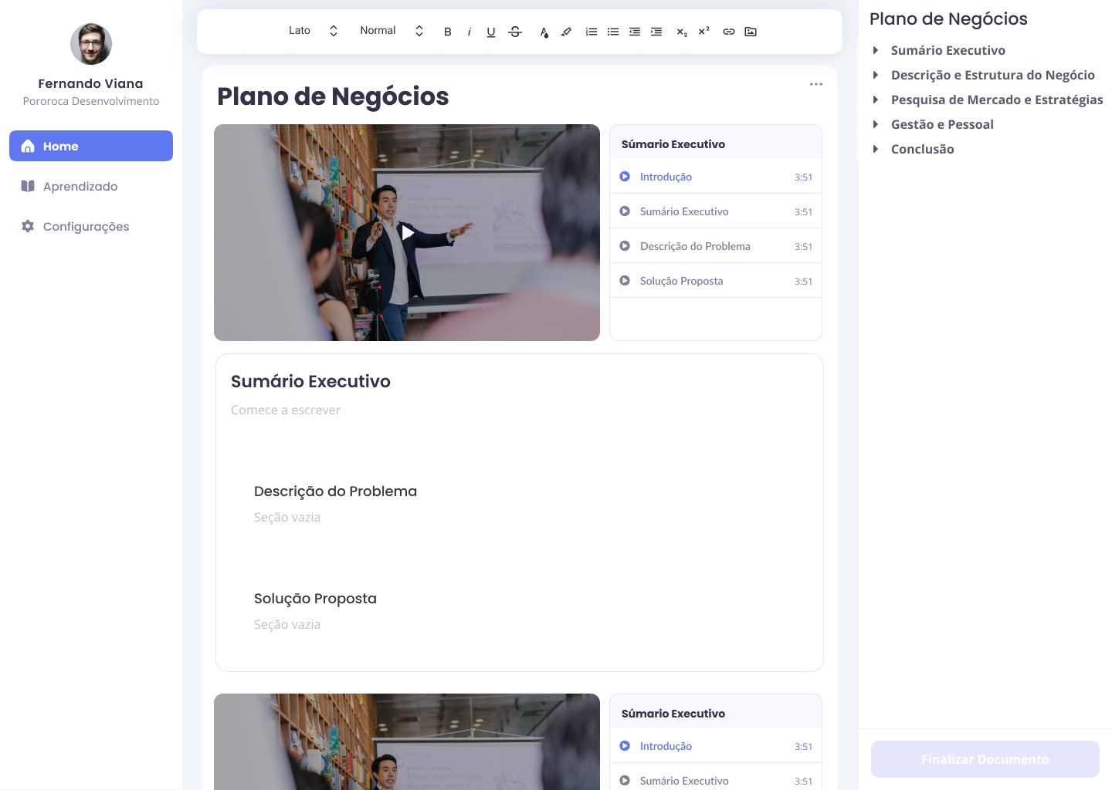Viewport: 1112px width, 790px height.
Task: Click play icon beside Descrição do Problema lesson
Action: coord(625,246)
